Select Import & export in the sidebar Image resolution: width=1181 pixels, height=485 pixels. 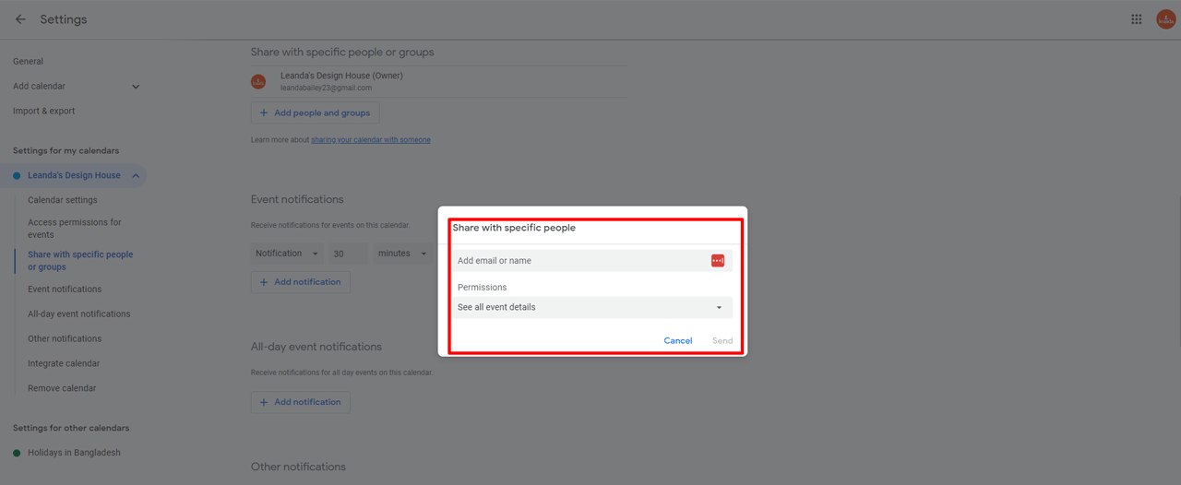tap(44, 112)
